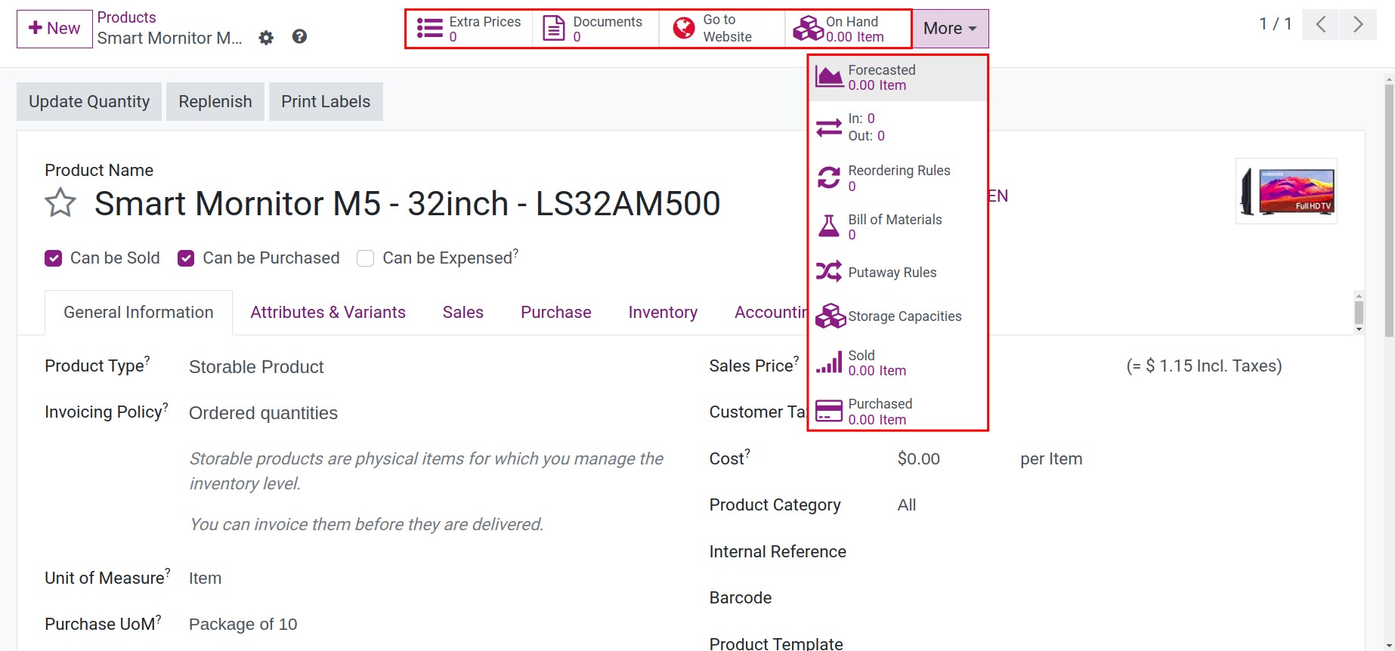The image size is (1395, 651).
Task: Open the Product Type field Storable Product
Action: pos(256,367)
